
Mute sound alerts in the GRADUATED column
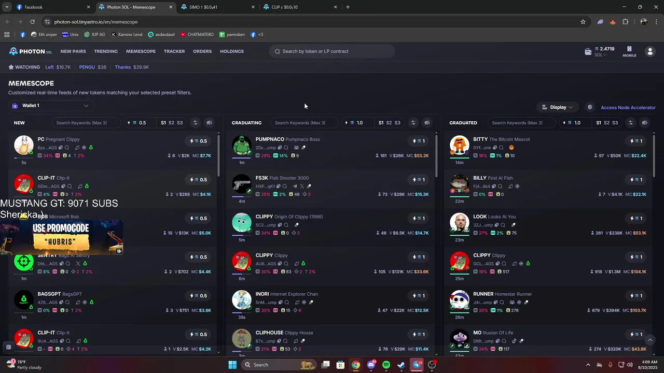[x=644, y=123]
